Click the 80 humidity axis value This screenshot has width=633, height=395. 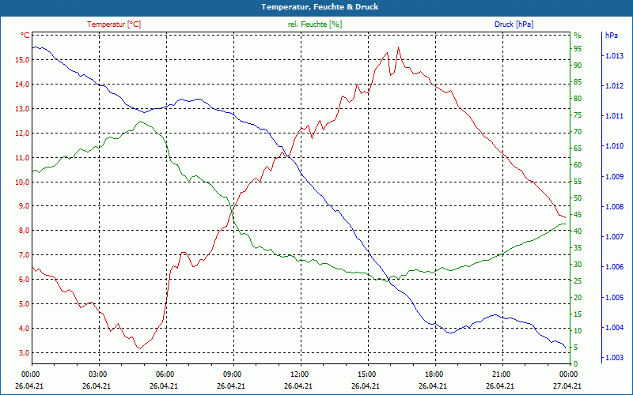coord(578,98)
